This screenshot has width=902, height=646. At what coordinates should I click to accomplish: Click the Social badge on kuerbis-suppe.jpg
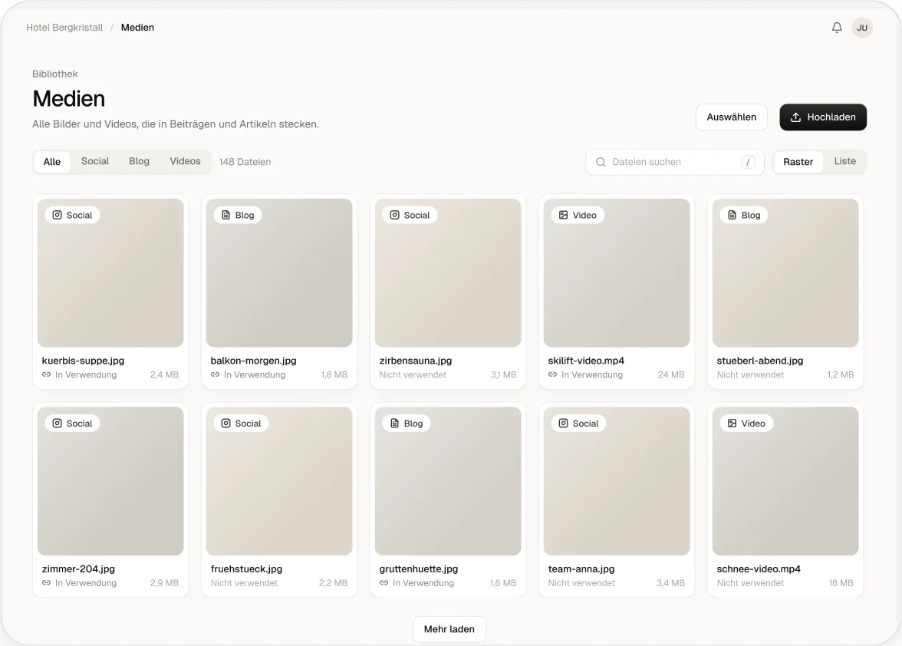coord(72,215)
